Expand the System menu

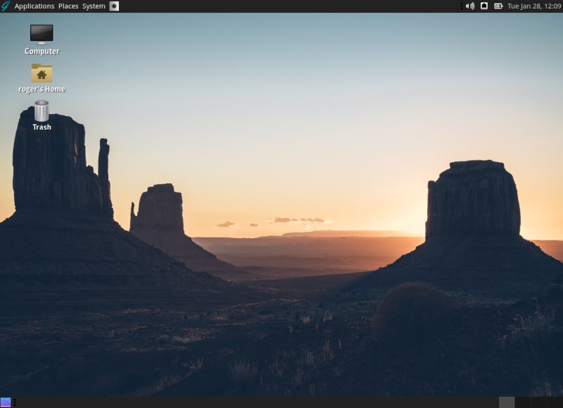(93, 6)
